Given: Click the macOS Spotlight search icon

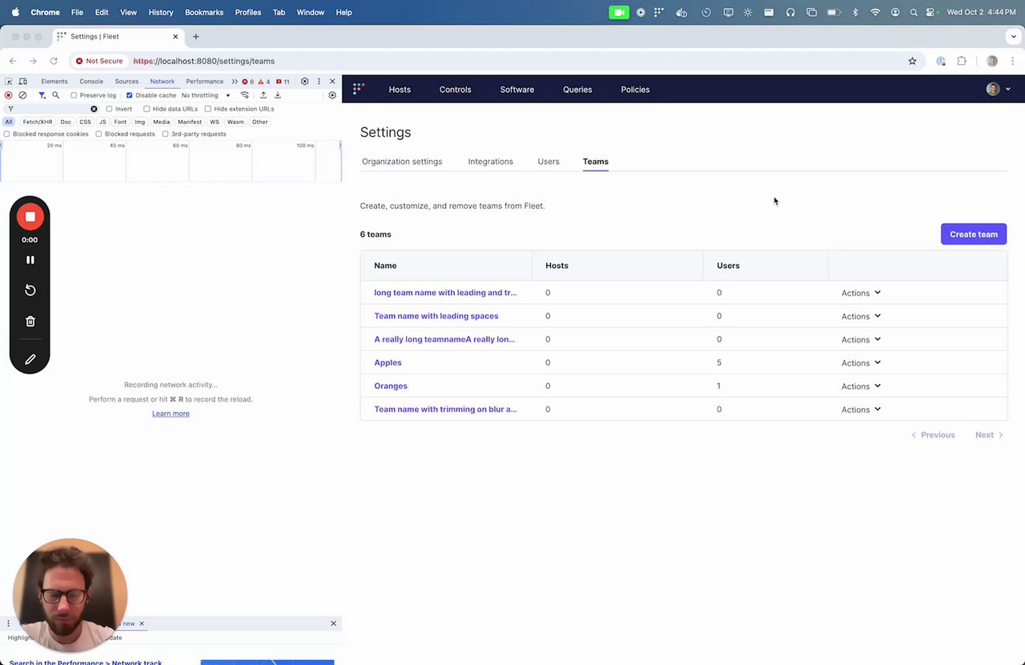Looking at the screenshot, I should click(x=914, y=12).
